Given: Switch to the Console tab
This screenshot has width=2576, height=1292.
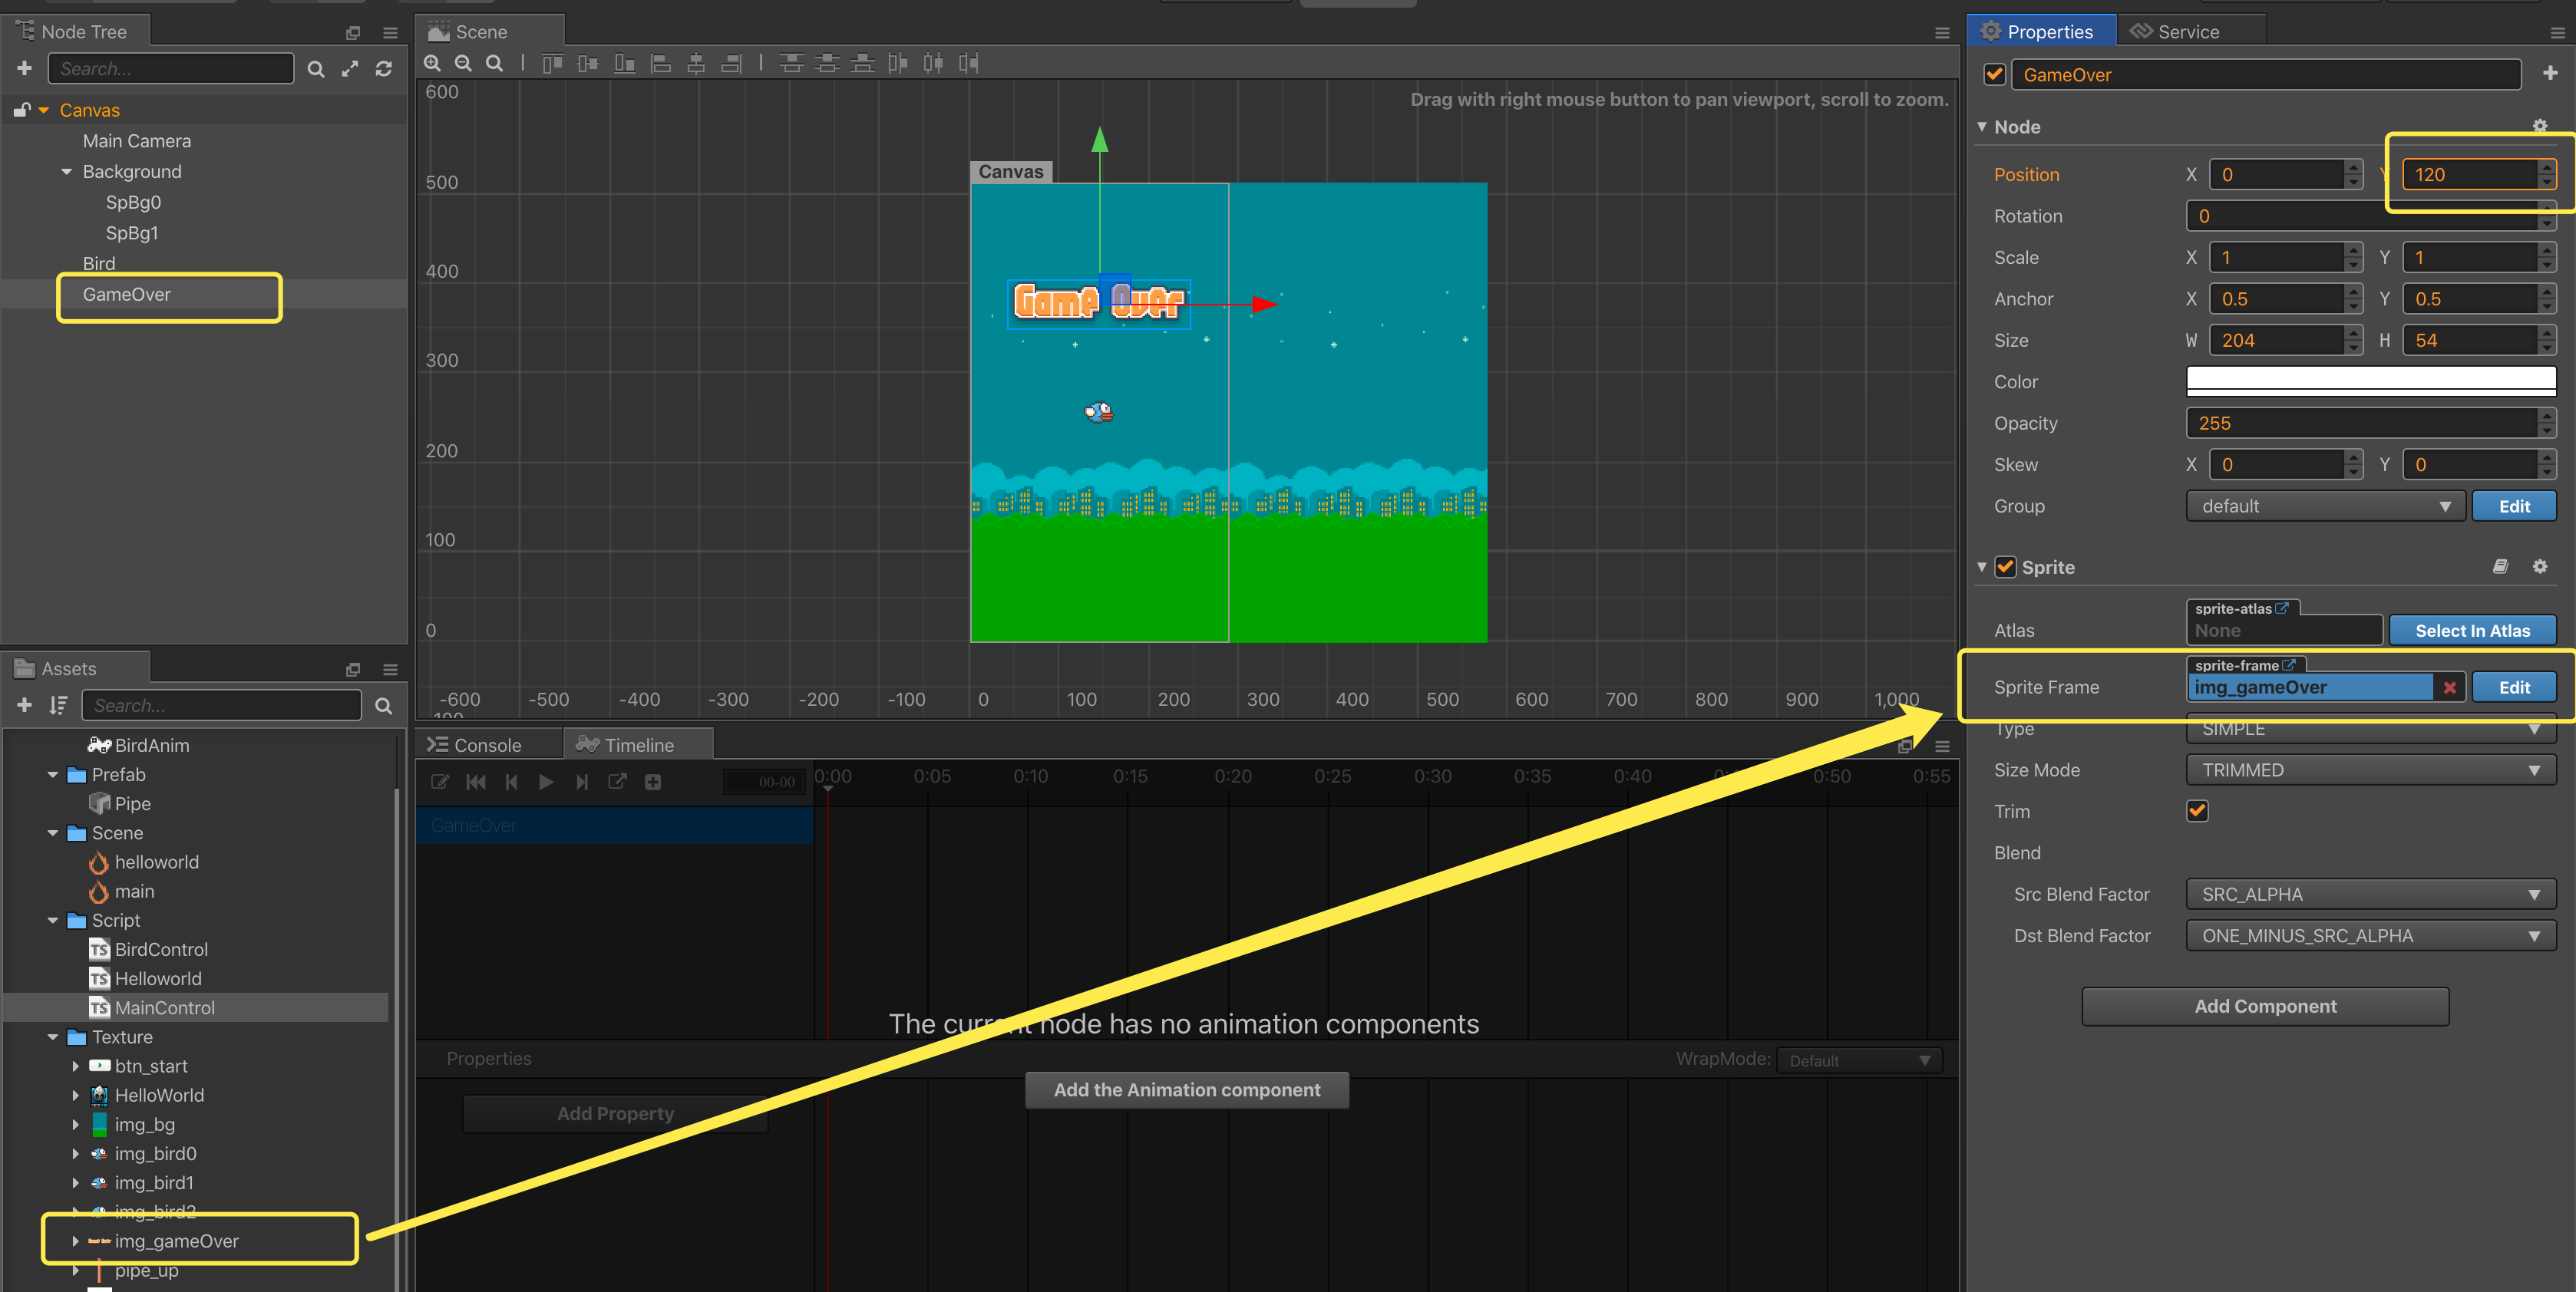Looking at the screenshot, I should 488,744.
